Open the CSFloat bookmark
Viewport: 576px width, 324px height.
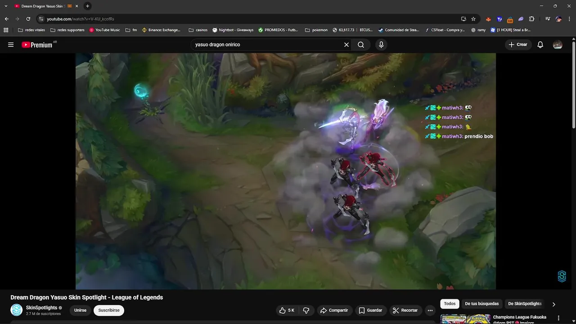pyautogui.click(x=445, y=30)
